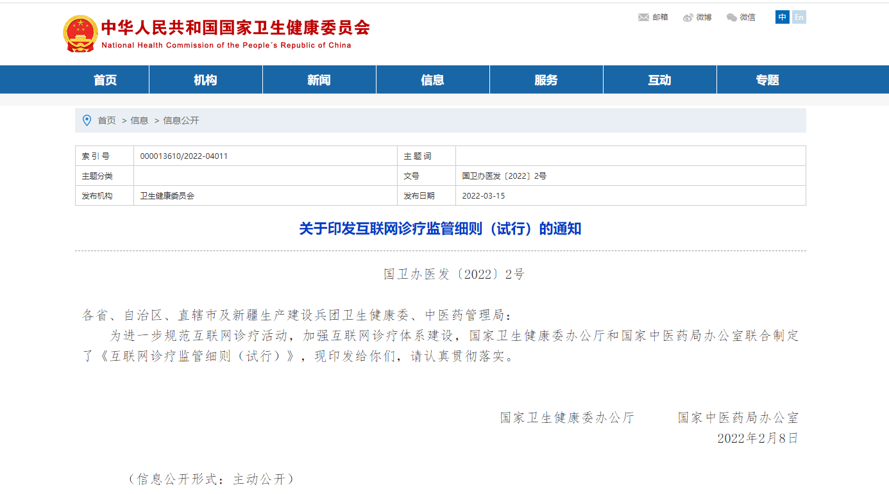Click the location pin icon in breadcrumb

coord(87,120)
